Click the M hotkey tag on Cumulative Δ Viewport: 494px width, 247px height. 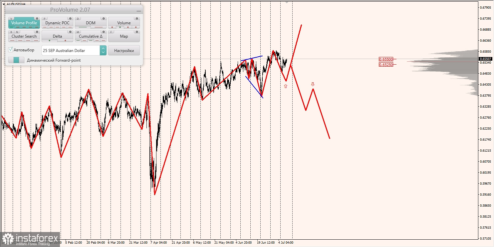pos(78,32)
